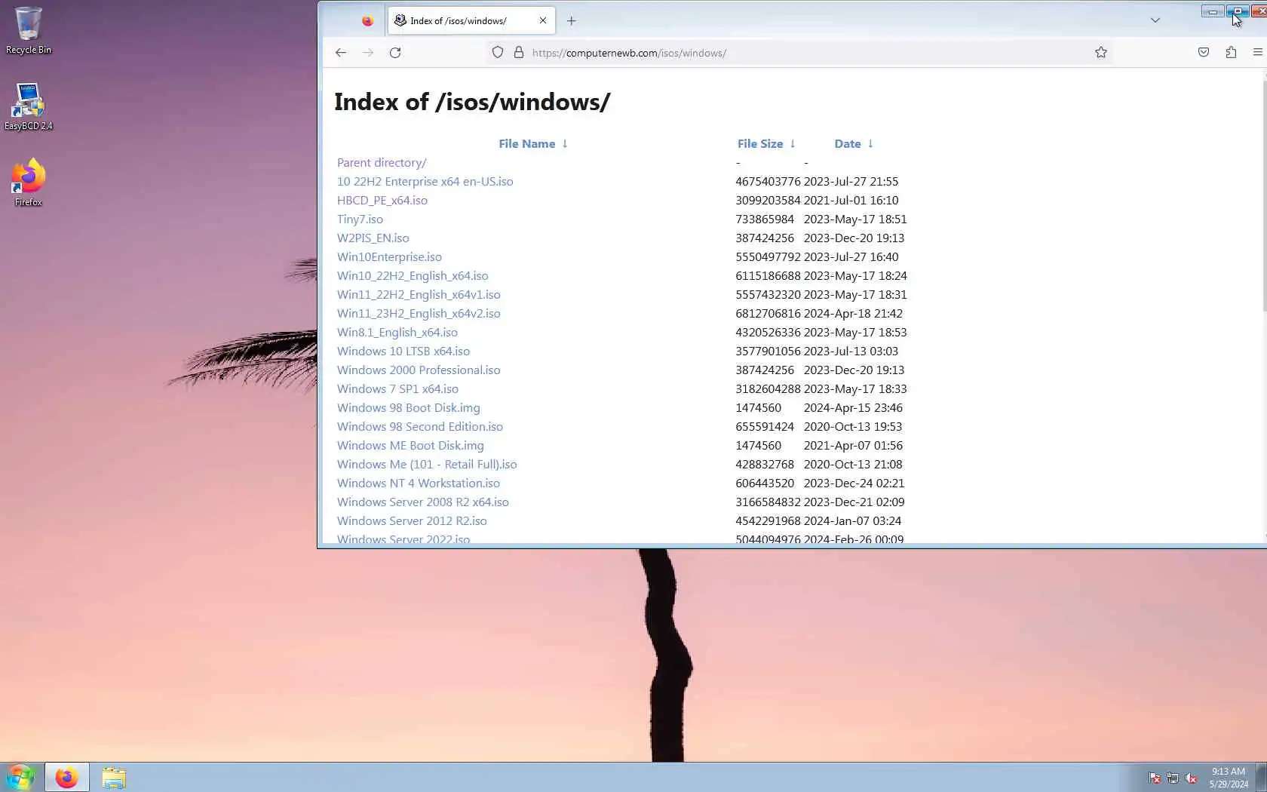This screenshot has height=792, width=1267.
Task: Open the Windows Start menu orb
Action: [20, 777]
